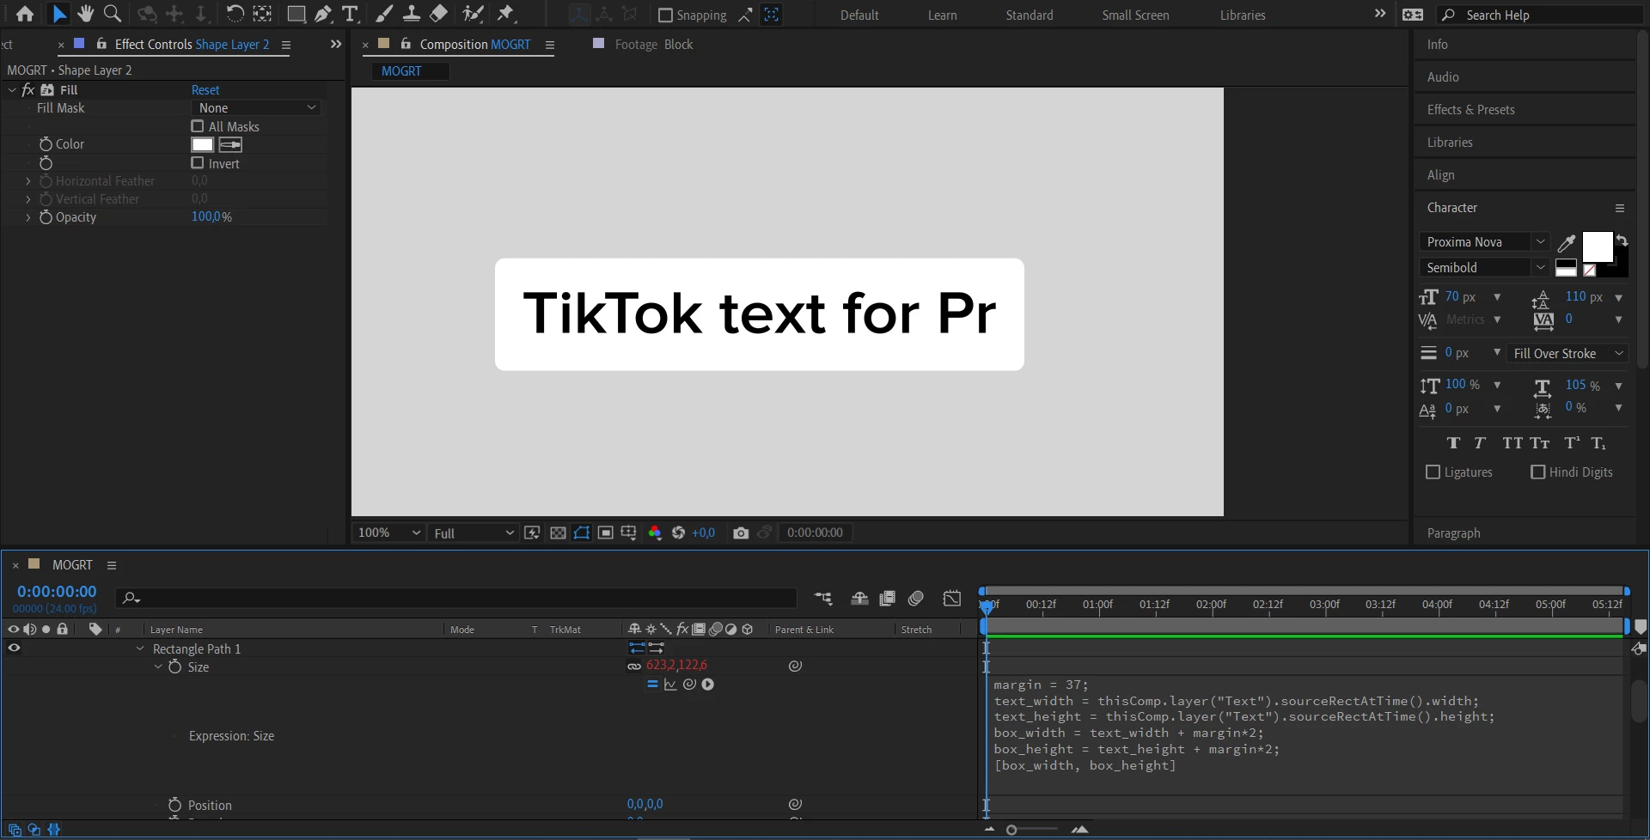Open the 100% magnification dropdown

tap(389, 533)
